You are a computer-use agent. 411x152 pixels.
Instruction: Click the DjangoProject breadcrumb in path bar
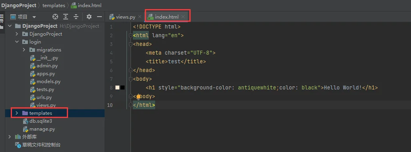pos(19,5)
